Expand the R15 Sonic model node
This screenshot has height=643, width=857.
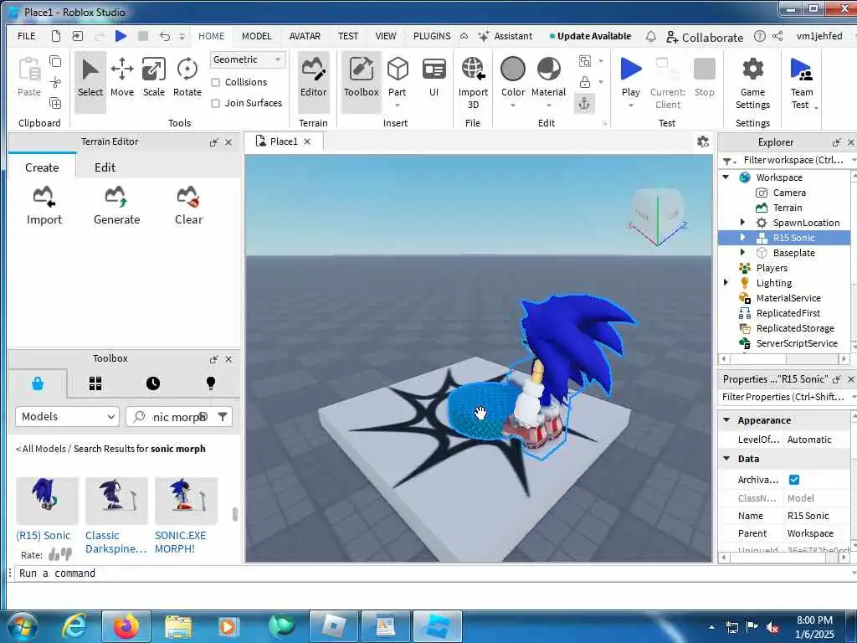[x=742, y=237]
